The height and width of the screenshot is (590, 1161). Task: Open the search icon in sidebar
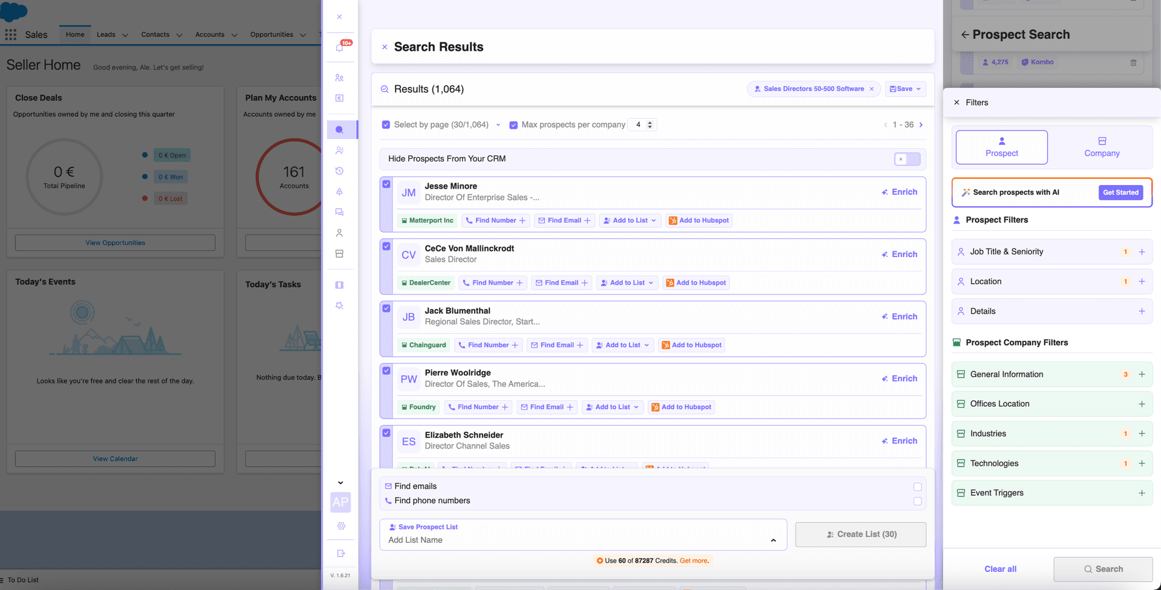tap(340, 129)
